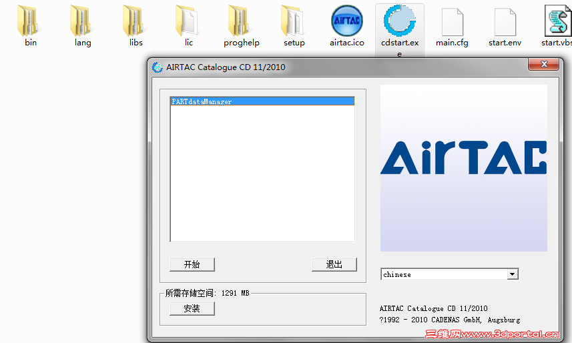This screenshot has width=572, height=343.
Task: Select the airtac.ico file icon
Action: 347,21
